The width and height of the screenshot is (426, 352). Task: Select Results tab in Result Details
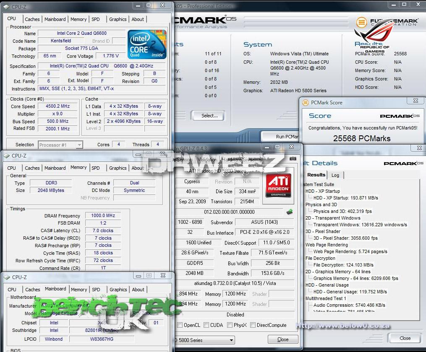[316, 175]
